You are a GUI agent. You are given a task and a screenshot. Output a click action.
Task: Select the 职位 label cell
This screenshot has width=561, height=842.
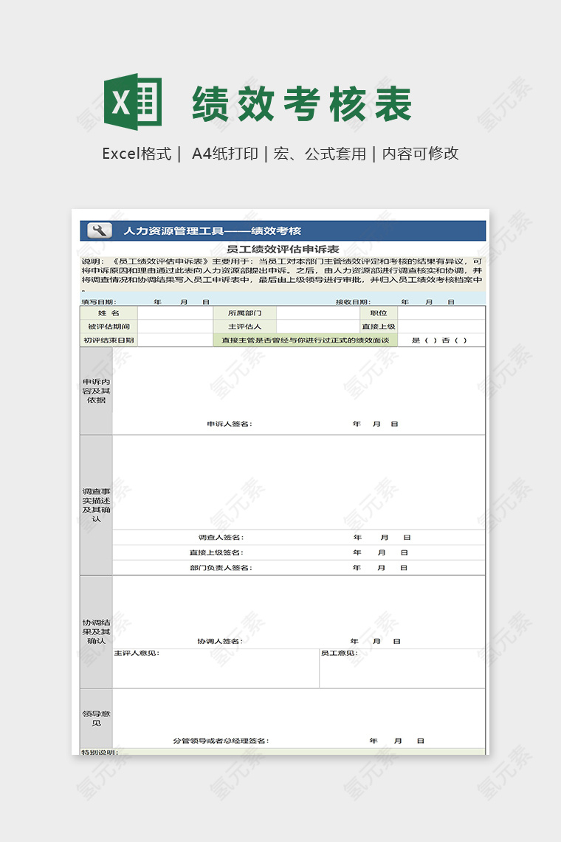[x=379, y=313]
